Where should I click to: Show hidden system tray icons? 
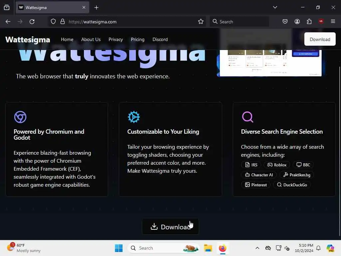click(257, 248)
